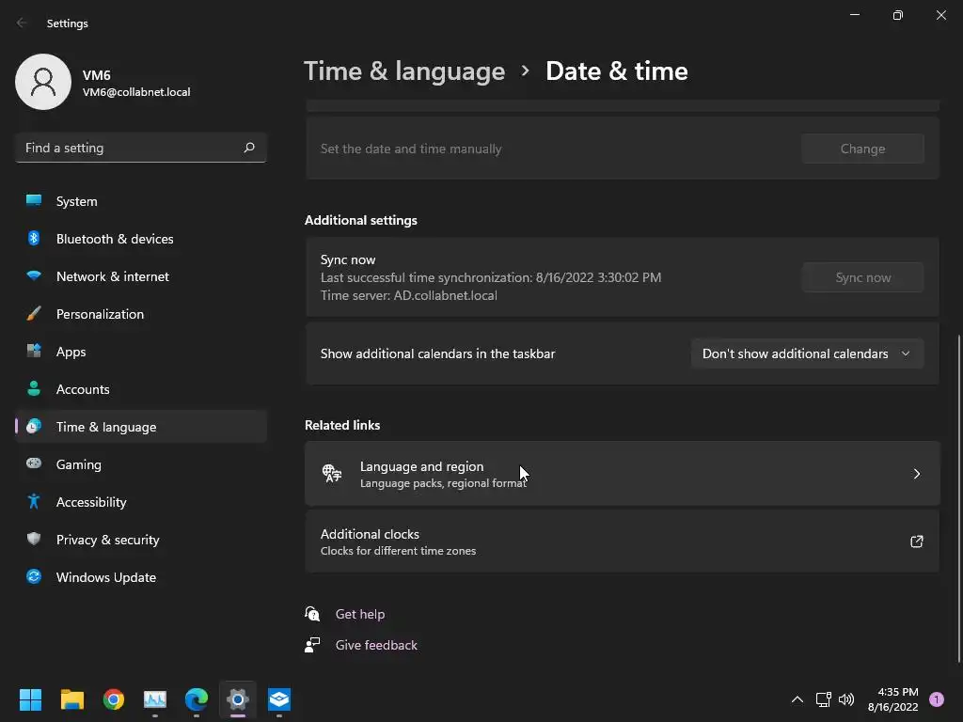
Task: Go back to Time & language breadcrumb
Action: tap(404, 71)
